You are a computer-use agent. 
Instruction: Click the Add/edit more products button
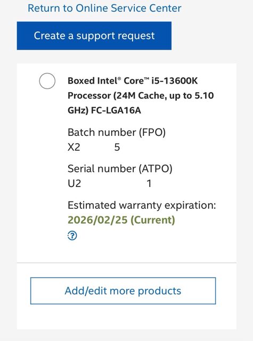tap(123, 291)
